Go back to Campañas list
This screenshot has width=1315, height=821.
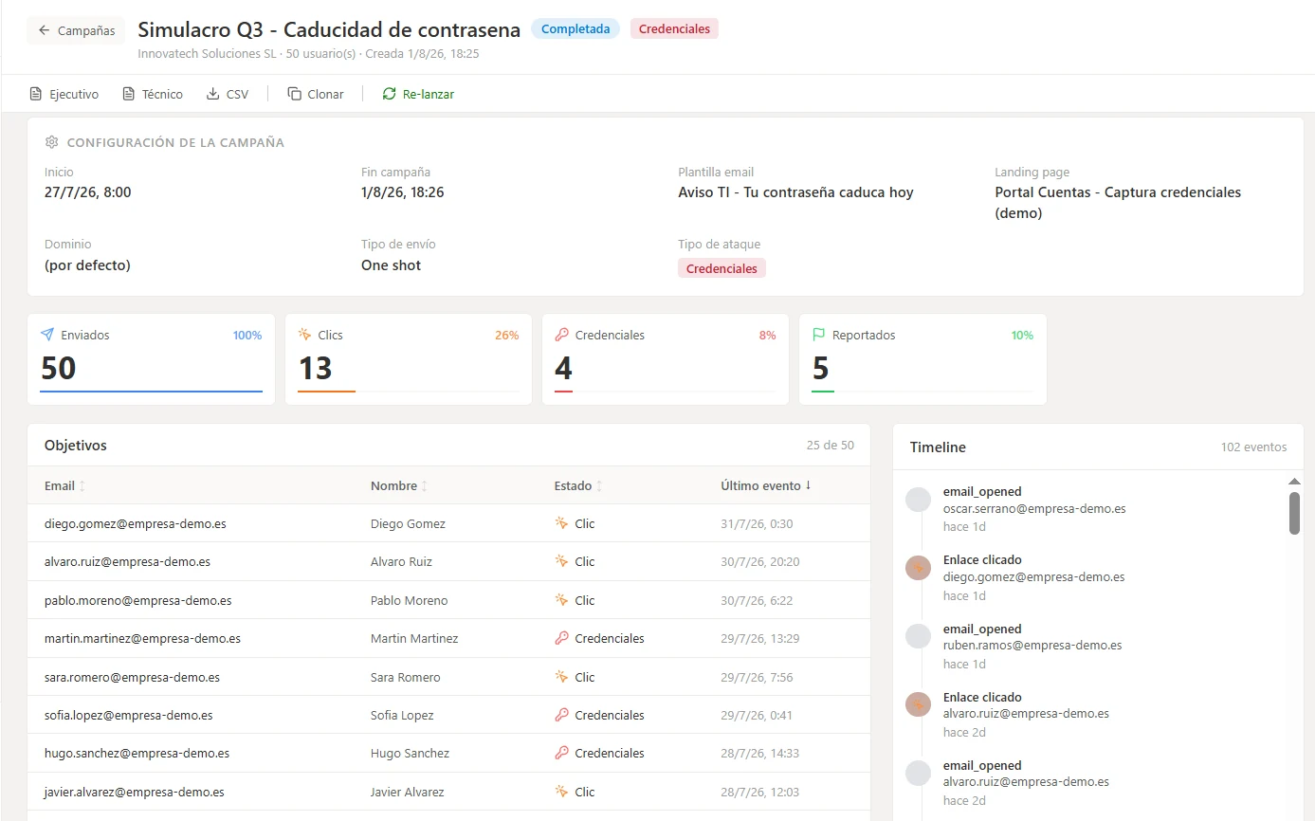click(x=76, y=30)
